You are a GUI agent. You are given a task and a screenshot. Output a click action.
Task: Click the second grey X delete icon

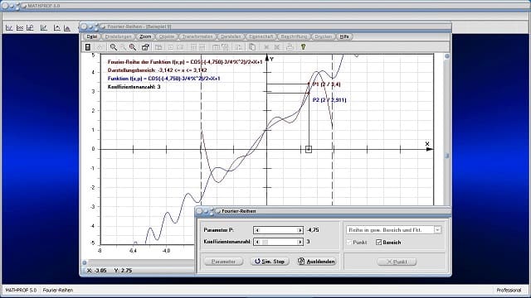click(277, 47)
